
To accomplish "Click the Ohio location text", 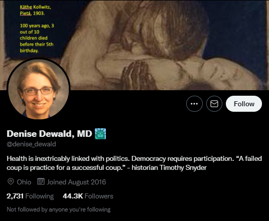I will pyautogui.click(x=24, y=182).
